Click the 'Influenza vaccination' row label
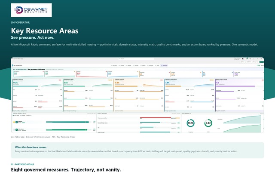 pyautogui.click(x=102, y=118)
